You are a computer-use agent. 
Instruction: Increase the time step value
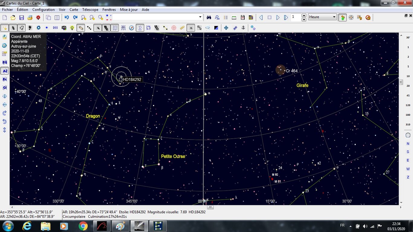pos(304,15)
